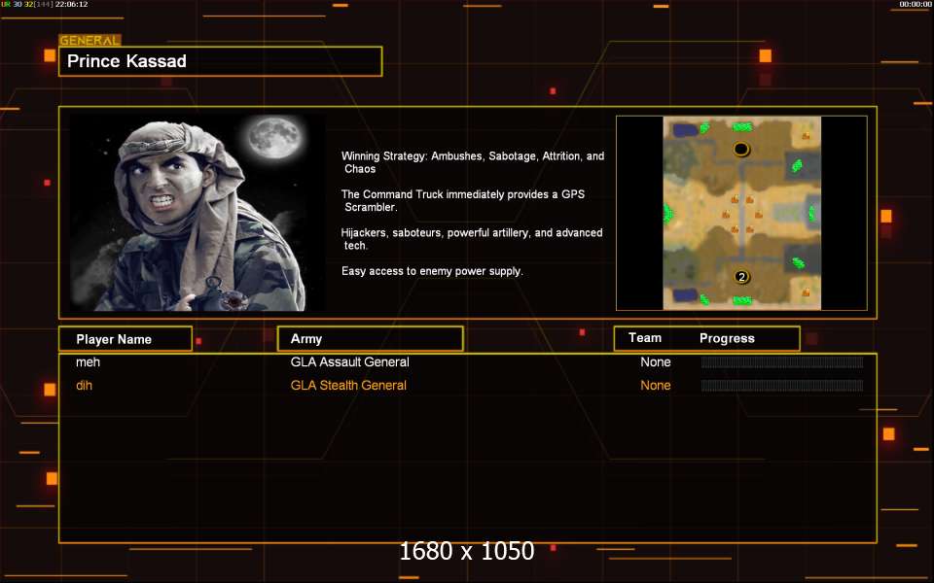
Task: Click the 'None' team value for dih
Action: [655, 386]
